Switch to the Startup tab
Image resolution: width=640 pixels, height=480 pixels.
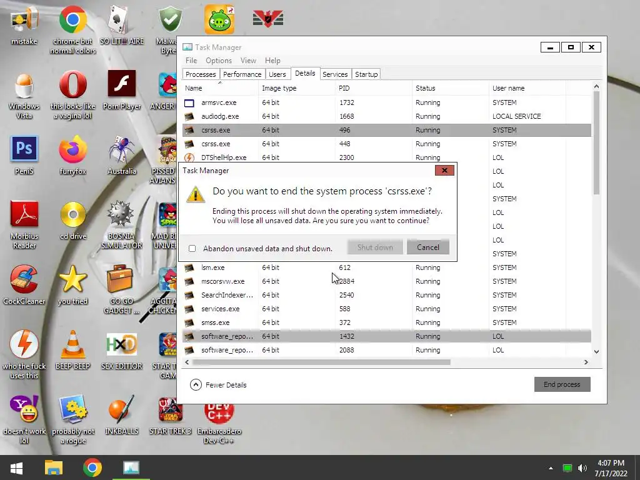(366, 74)
